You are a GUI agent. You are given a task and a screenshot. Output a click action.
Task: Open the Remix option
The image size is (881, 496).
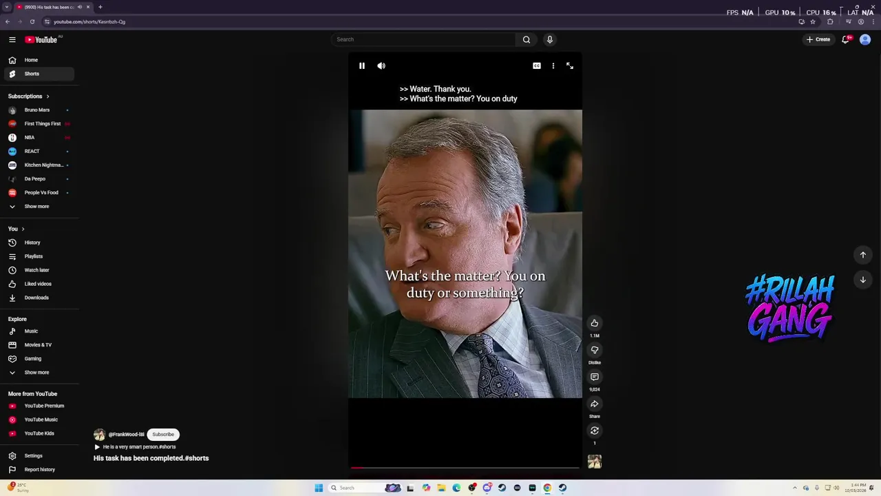595,431
